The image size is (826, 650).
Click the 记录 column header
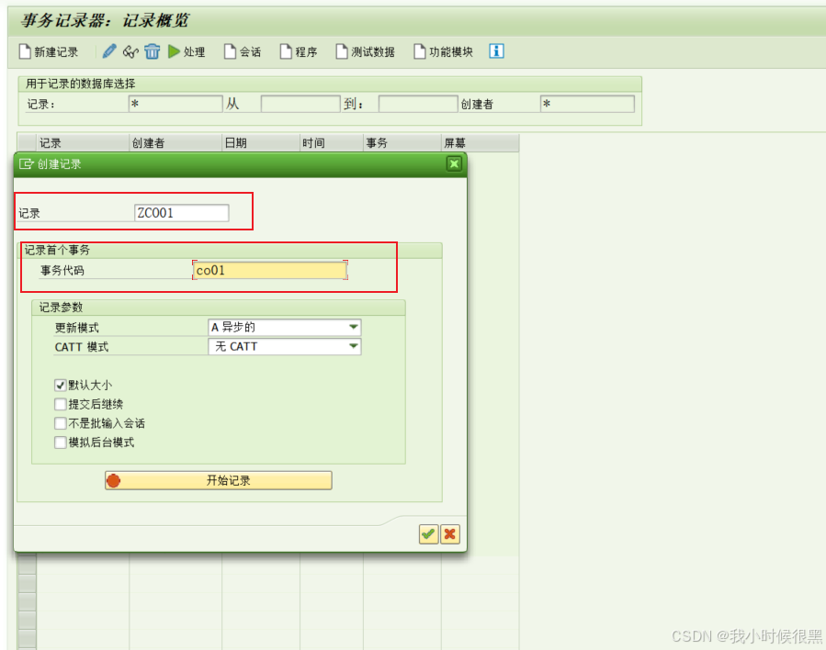pos(83,142)
